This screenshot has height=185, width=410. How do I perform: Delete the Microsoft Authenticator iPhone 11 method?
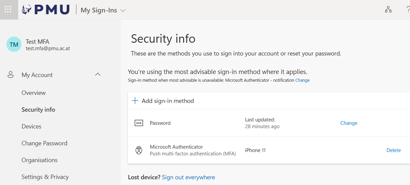(x=394, y=150)
